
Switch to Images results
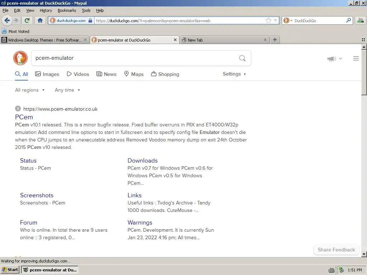pos(47,74)
